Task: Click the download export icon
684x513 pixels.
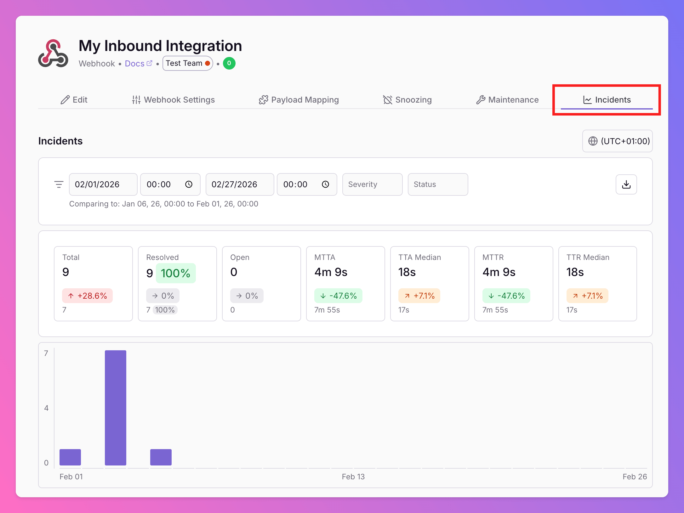Action: pyautogui.click(x=626, y=184)
